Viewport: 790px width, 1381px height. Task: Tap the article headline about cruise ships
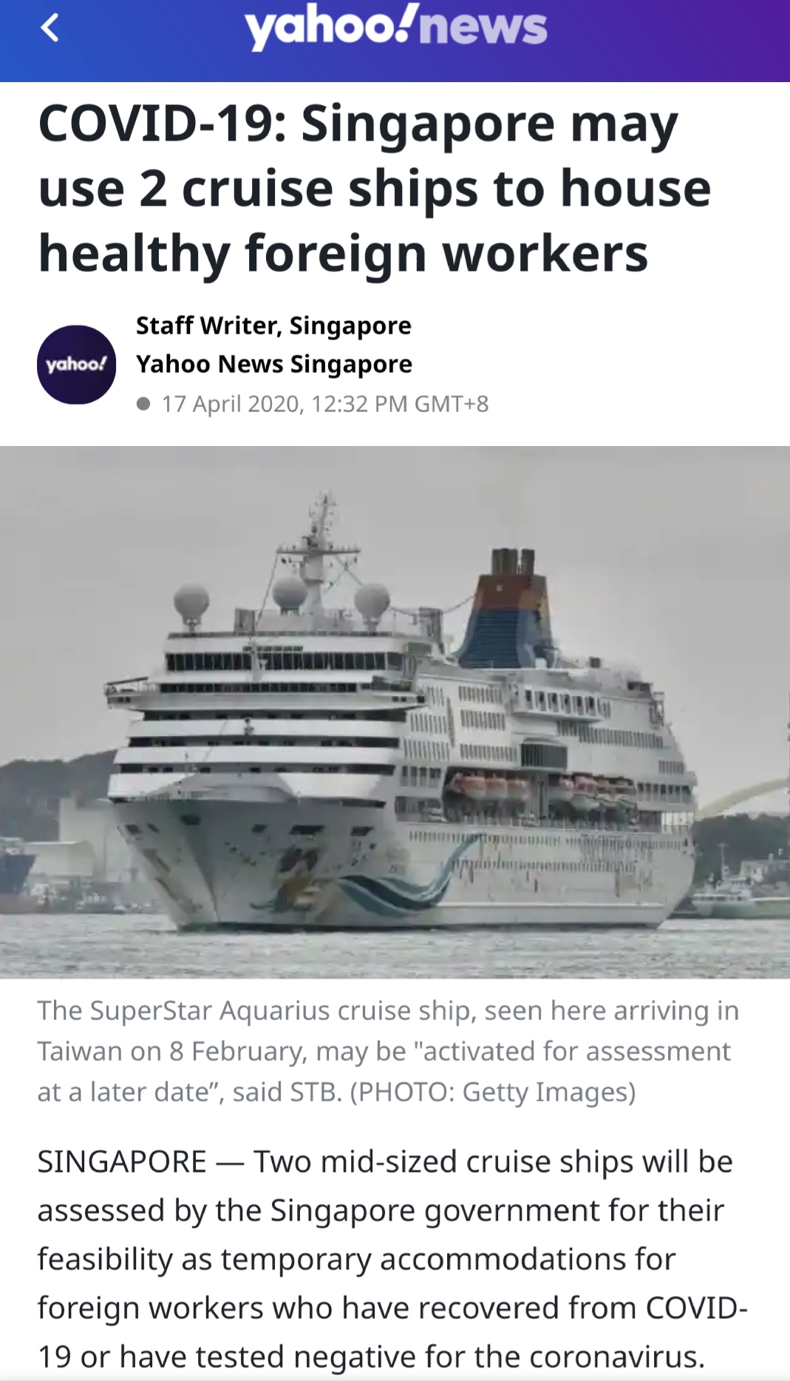point(375,188)
